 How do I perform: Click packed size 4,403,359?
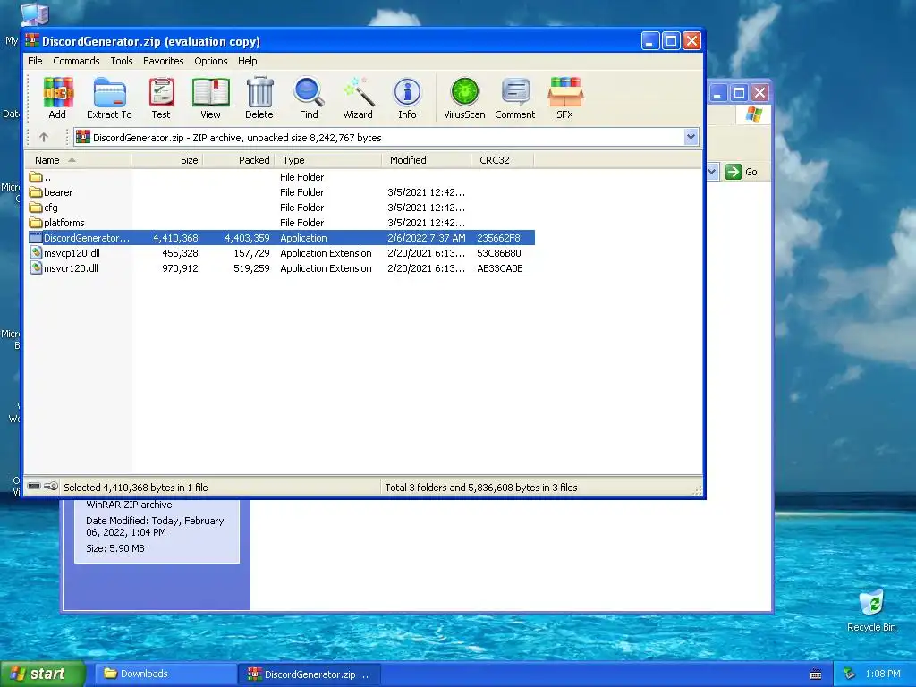tap(247, 238)
